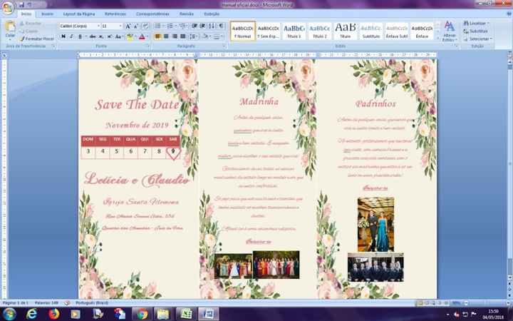This screenshot has width=513, height=321.
Task: Apply red font color
Action: click(x=142, y=36)
